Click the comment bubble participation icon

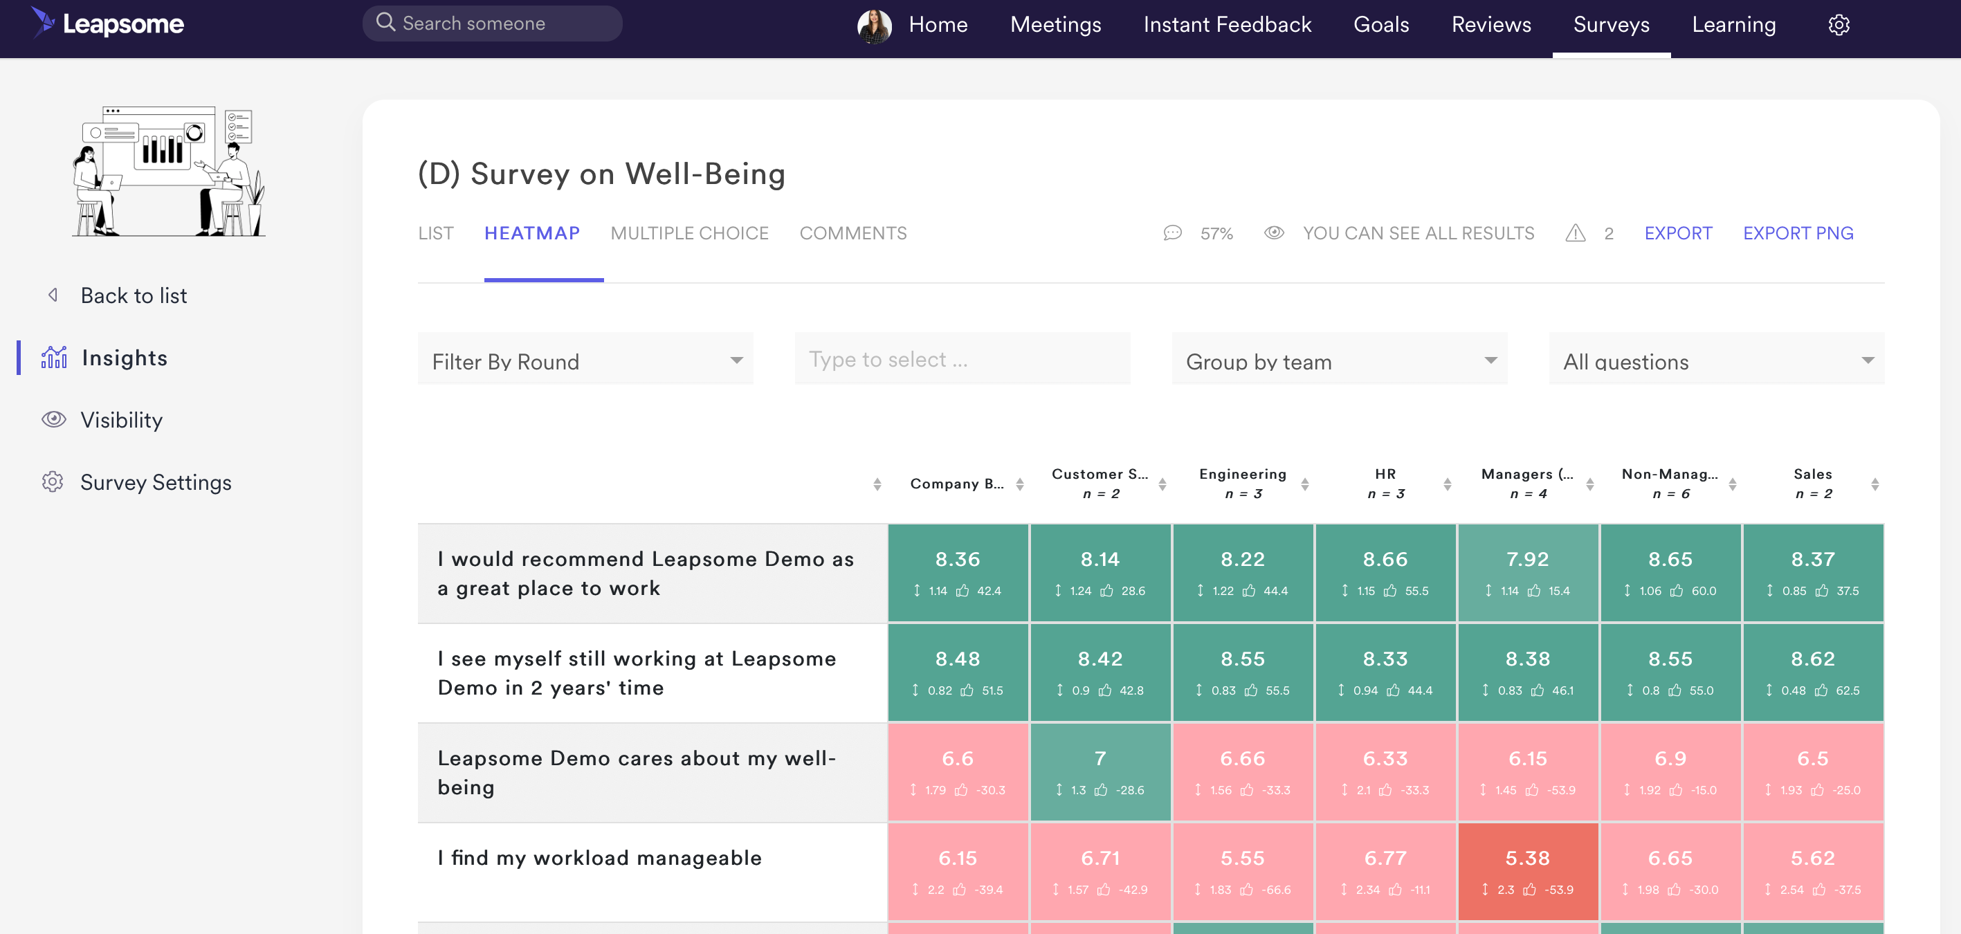(1172, 233)
